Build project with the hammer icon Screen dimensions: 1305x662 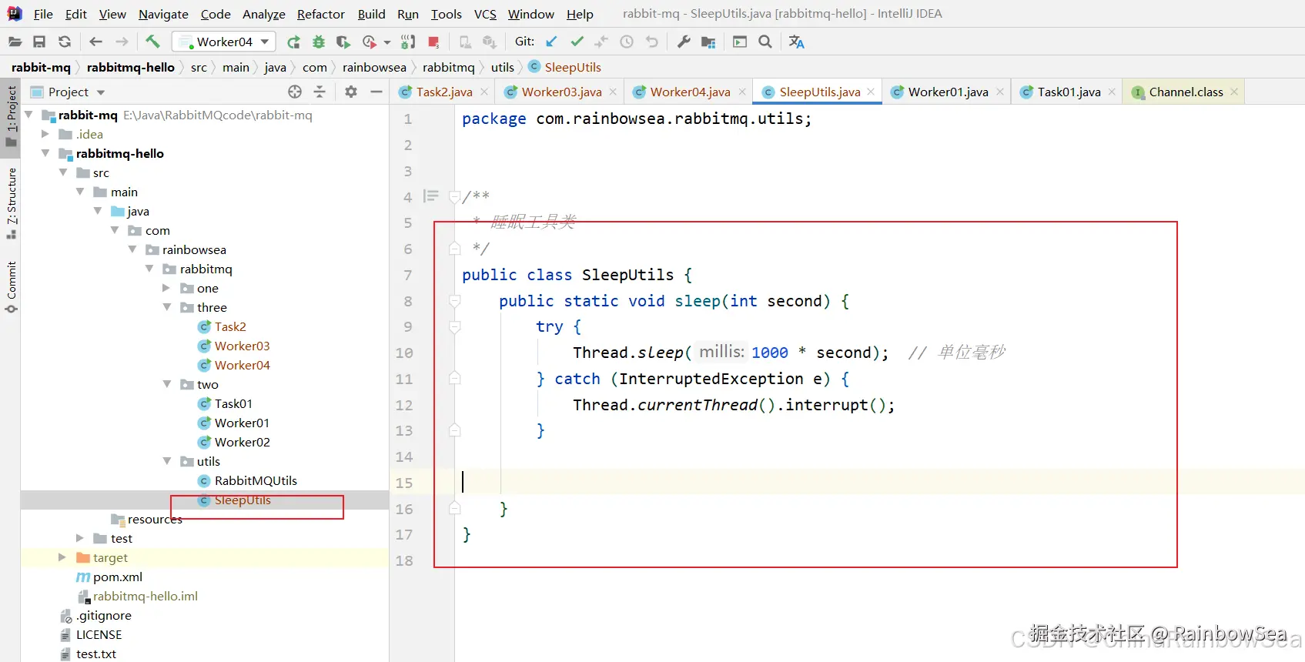tap(152, 42)
